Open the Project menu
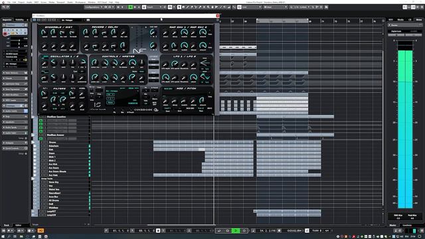Screen dimensions: 425x239 coord(21,2)
